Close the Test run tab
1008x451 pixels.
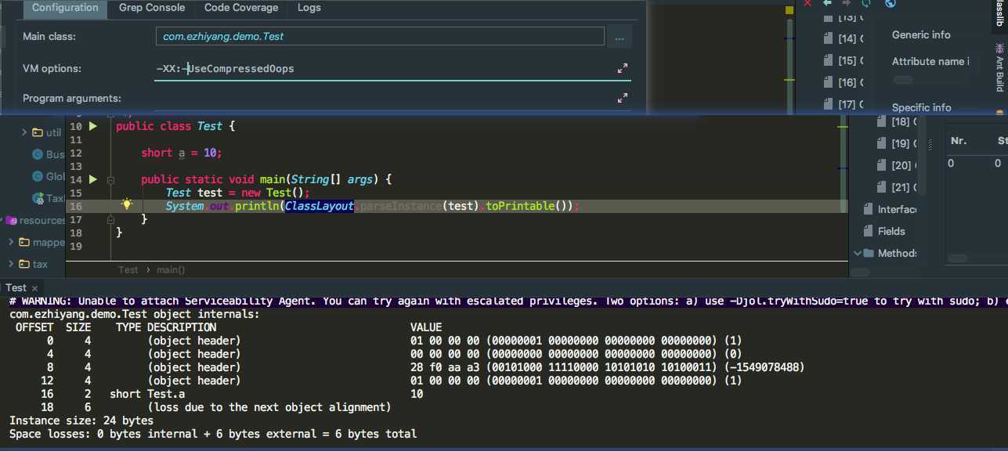coord(34,288)
